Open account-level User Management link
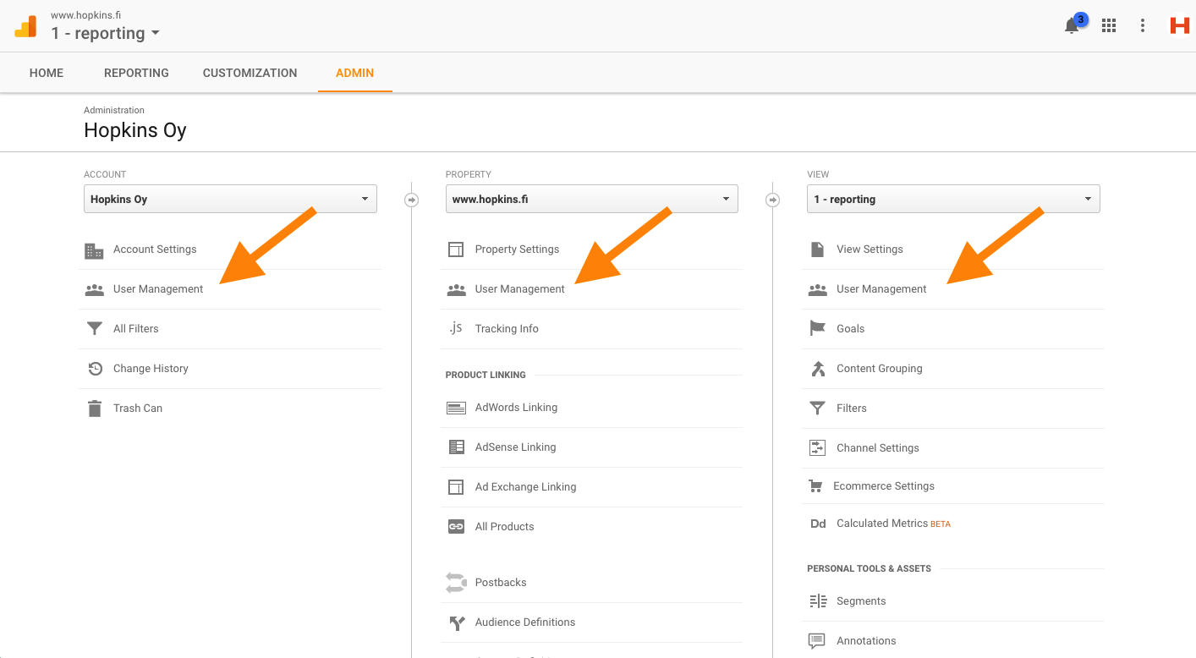This screenshot has height=658, width=1196. click(158, 289)
